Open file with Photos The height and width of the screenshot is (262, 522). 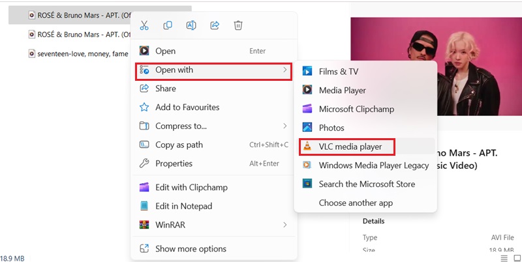(x=365, y=128)
